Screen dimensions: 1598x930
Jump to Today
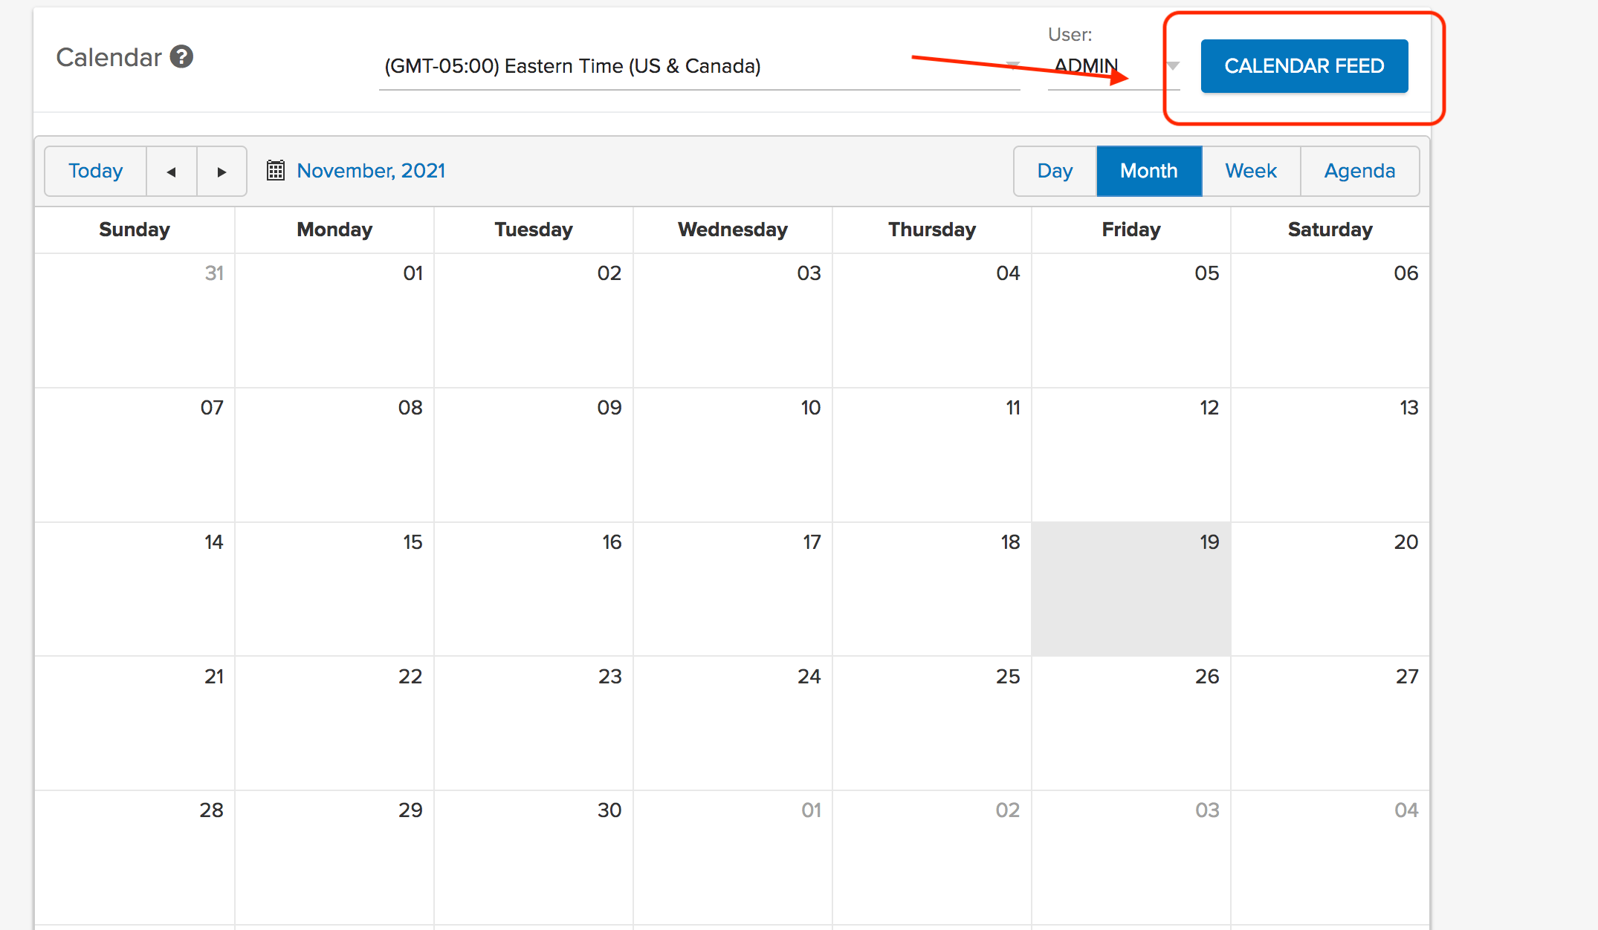(96, 172)
